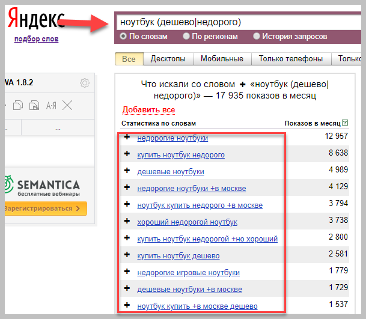366x319 pixels.
Task: Open the 'хороший недорогой ноутбук' link
Action: tap(187, 222)
